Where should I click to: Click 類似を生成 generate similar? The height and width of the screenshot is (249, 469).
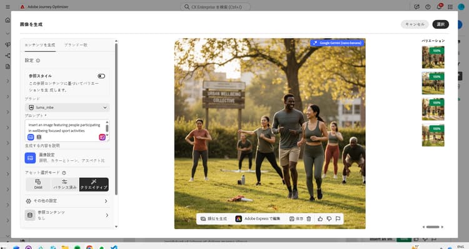point(214,219)
